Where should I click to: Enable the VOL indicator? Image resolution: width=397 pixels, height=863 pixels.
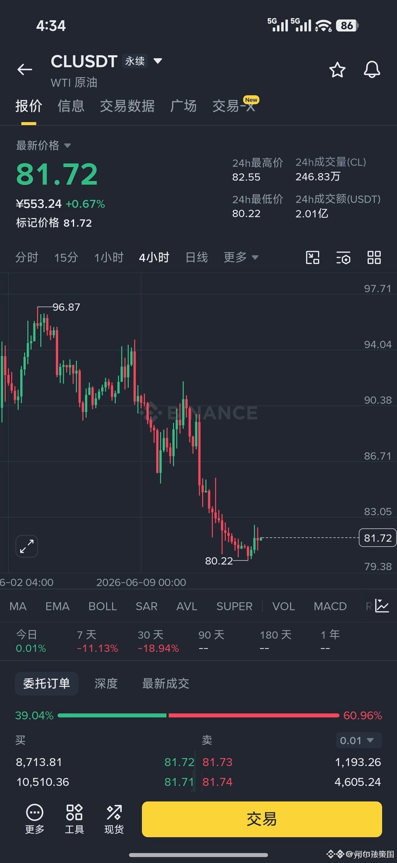coord(284,606)
